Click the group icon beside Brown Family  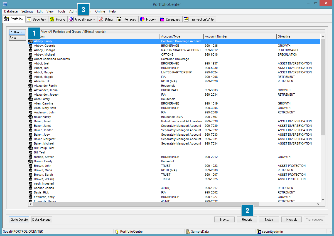coord(31,161)
